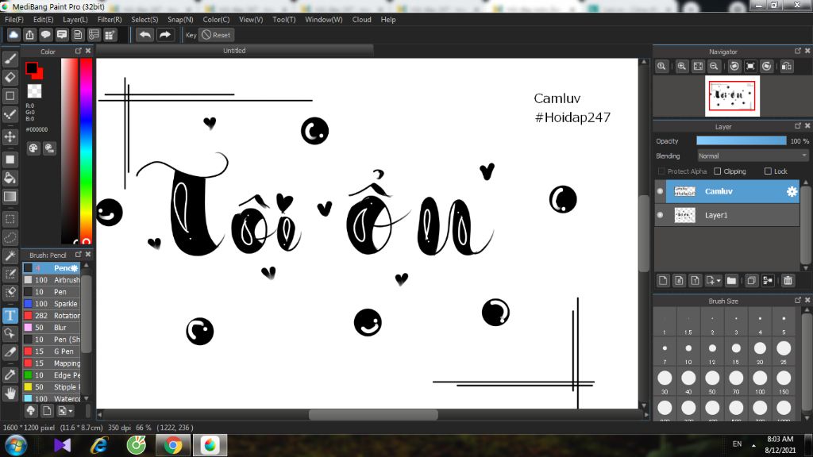Select the G Pen brush
The height and width of the screenshot is (457, 813).
[52, 351]
